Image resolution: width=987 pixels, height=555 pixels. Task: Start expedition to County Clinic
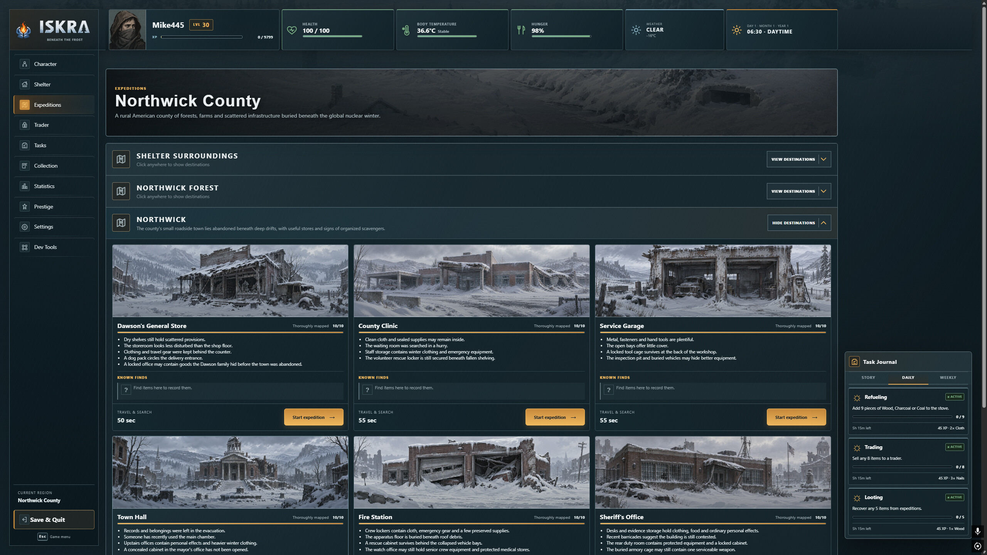pos(555,417)
